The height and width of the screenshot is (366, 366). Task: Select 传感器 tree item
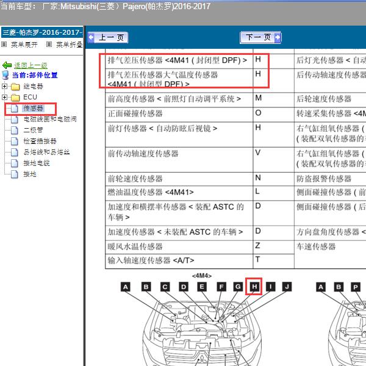[x=33, y=109]
